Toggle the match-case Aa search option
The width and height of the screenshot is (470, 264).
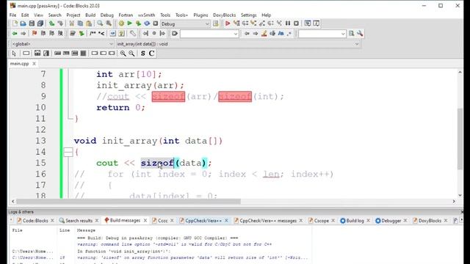pyautogui.click(x=281, y=34)
